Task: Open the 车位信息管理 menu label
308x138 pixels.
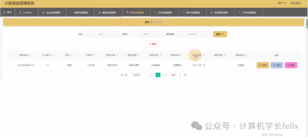Action: click(165, 12)
